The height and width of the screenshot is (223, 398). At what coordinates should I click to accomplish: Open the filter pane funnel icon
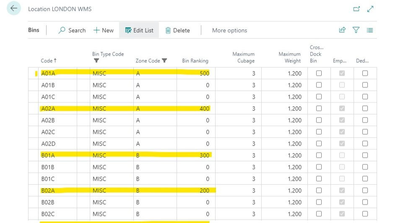pos(356,30)
